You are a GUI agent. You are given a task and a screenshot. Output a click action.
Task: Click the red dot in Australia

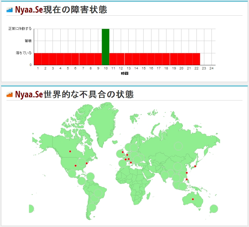click(193, 199)
